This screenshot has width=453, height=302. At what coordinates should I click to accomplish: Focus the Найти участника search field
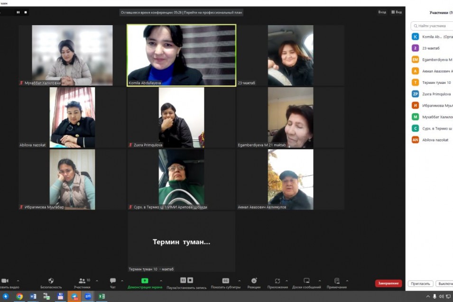pos(432,26)
